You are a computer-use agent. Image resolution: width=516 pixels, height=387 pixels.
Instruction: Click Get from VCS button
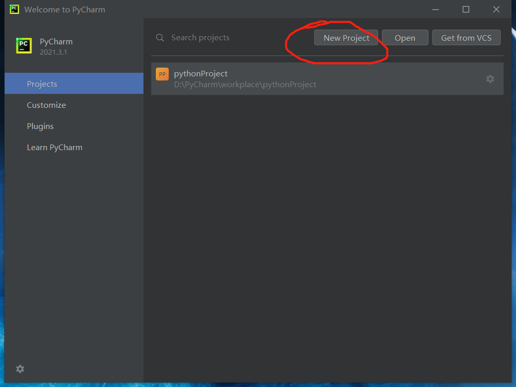[466, 38]
